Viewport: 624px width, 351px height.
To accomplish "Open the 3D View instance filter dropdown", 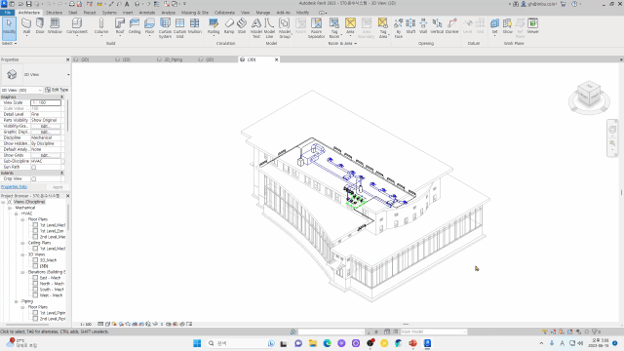I will [x=21, y=91].
